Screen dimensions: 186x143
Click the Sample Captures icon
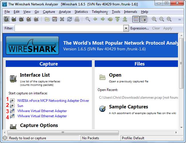coord(102,109)
